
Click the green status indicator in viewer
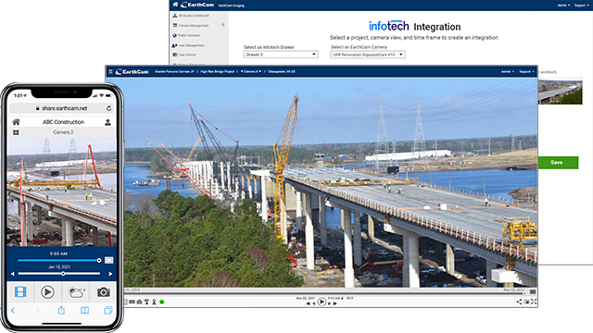click(x=162, y=302)
